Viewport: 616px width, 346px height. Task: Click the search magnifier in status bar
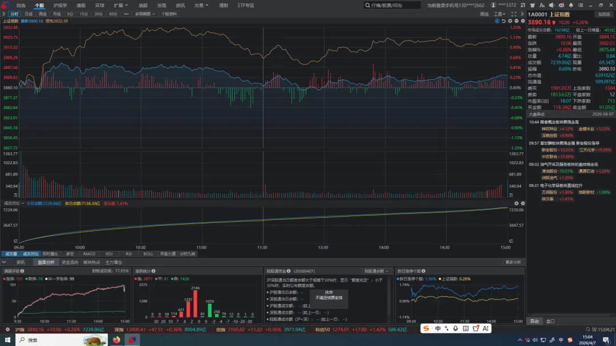click(x=587, y=329)
